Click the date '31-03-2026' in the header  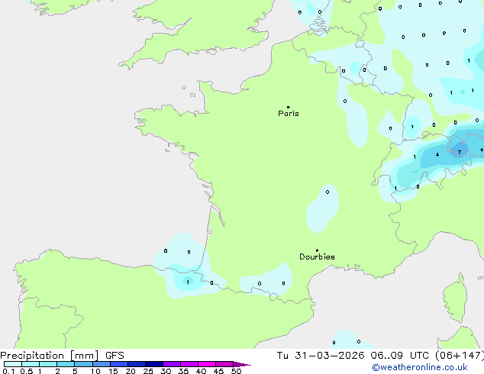(329, 356)
